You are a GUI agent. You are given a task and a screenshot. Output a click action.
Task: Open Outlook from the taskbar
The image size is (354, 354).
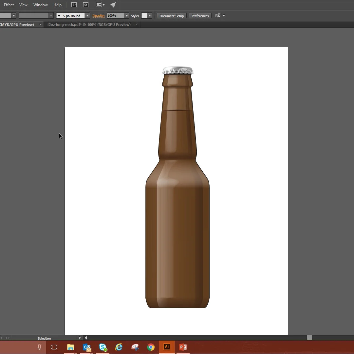87,347
